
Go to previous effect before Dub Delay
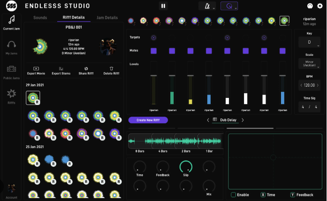(x=208, y=120)
